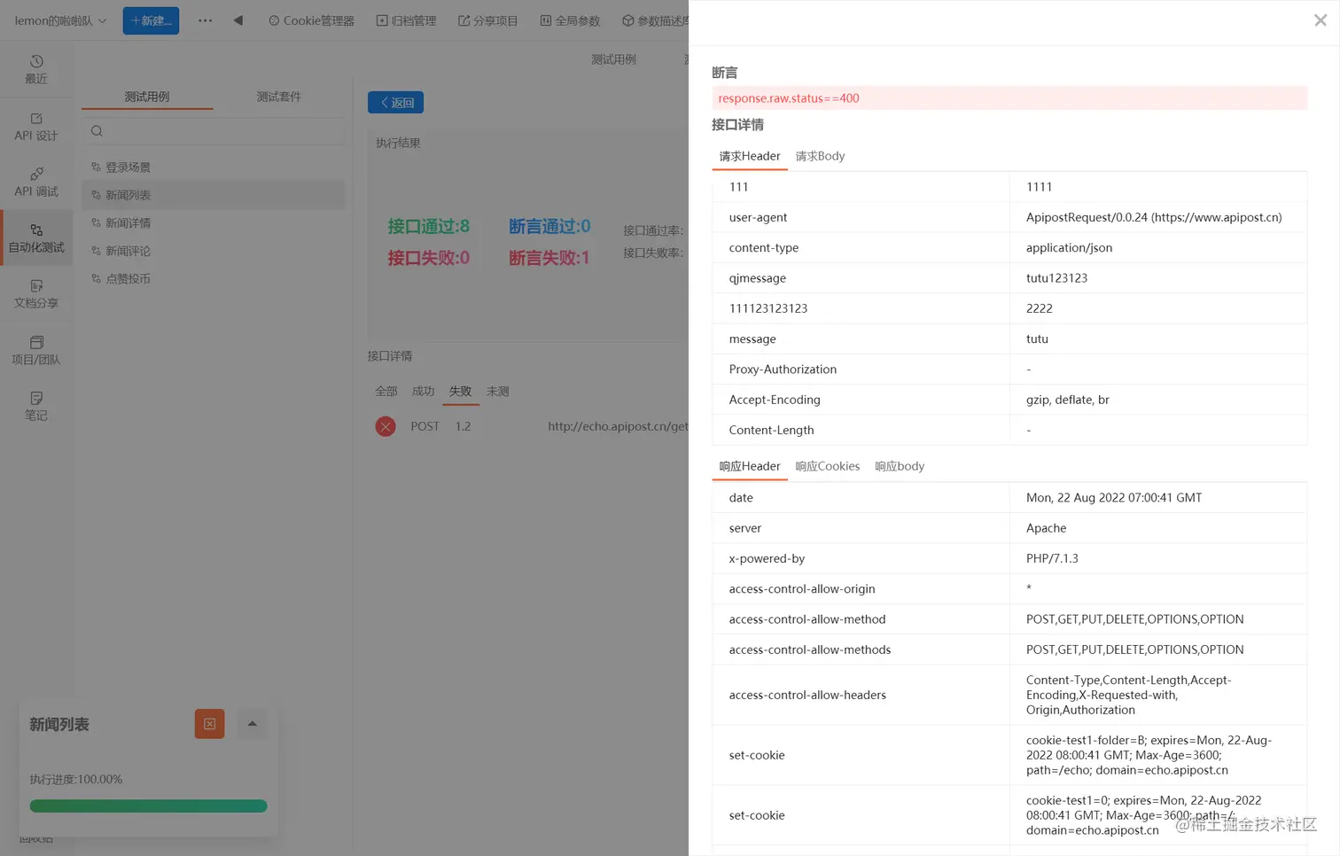Click the server Apache value
1340x856 pixels.
click(x=1047, y=527)
